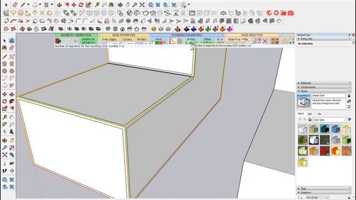
Task: Open the Arc tool dropdown arrow
Action: click(x=40, y=4)
